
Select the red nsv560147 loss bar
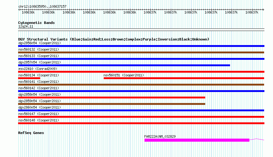tap(141, 117)
